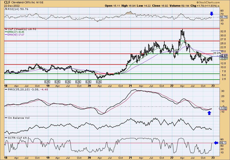
Task: Click the SCTR-CLF 69.1 panel label
Action: (x=18, y=138)
